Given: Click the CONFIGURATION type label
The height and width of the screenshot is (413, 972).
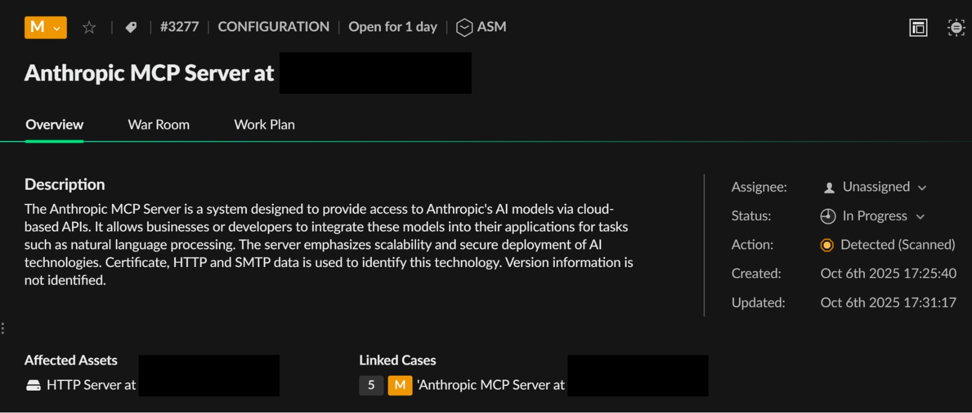Looking at the screenshot, I should tap(274, 27).
